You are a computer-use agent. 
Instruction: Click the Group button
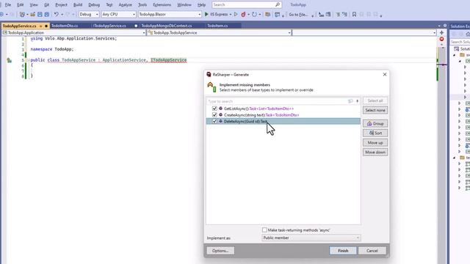(375, 123)
